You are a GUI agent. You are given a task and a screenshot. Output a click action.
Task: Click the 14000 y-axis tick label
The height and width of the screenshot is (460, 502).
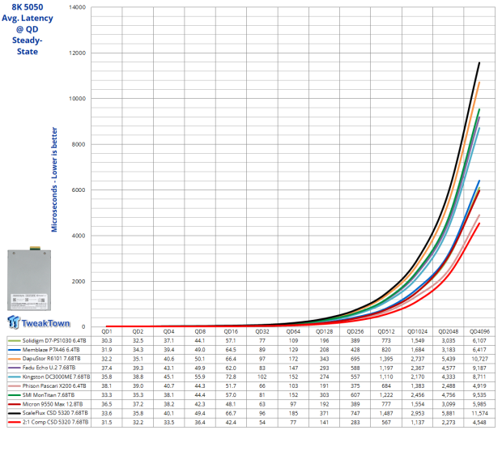pos(79,7)
